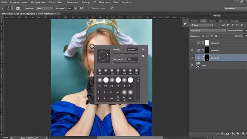Select the IMG_6836.CR2 document tab
The image size is (247, 139).
click(x=29, y=14)
